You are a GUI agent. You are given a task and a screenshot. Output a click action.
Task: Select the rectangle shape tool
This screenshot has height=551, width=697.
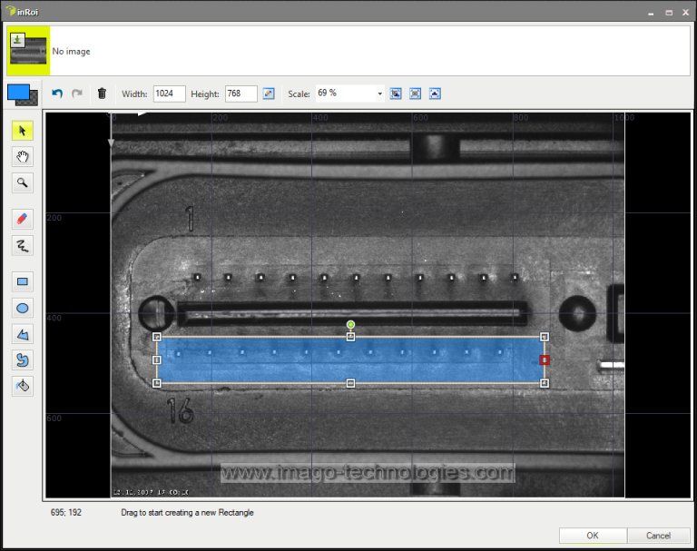tap(22, 281)
